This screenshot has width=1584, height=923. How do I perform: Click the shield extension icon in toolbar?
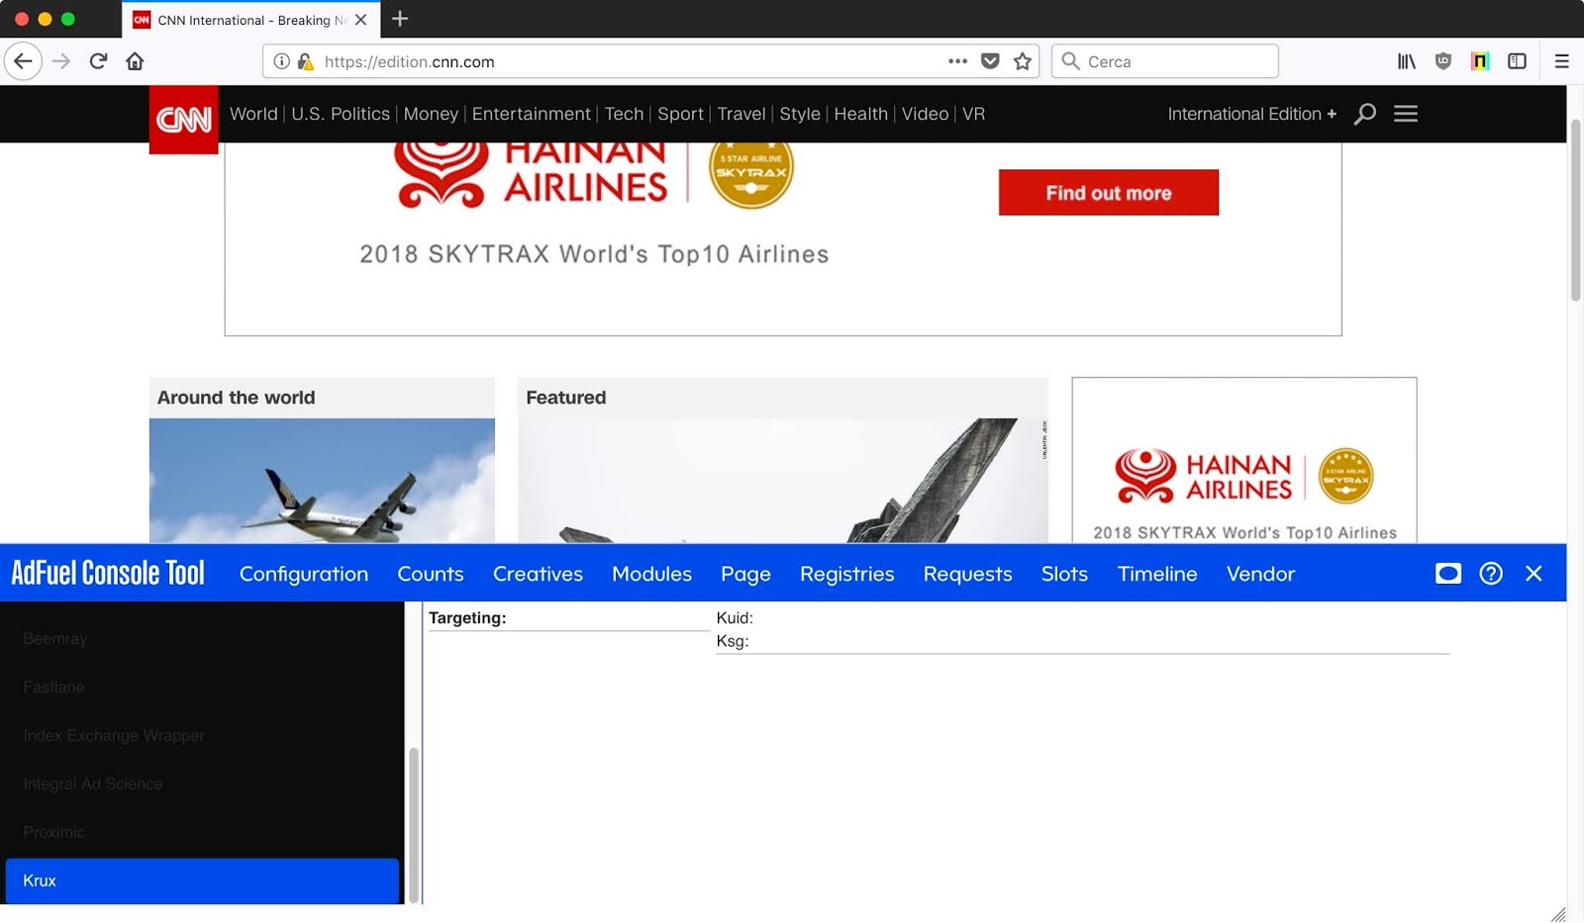click(1443, 61)
